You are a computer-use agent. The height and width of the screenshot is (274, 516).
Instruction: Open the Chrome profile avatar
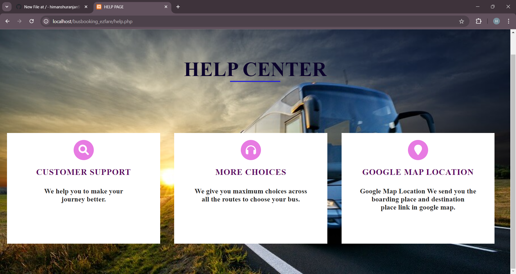coord(496,21)
